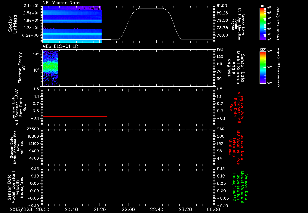Click the 79.50 elevation tick value

point(222,20)
